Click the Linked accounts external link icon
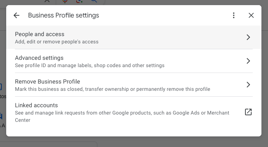268x147 pixels. point(248,112)
